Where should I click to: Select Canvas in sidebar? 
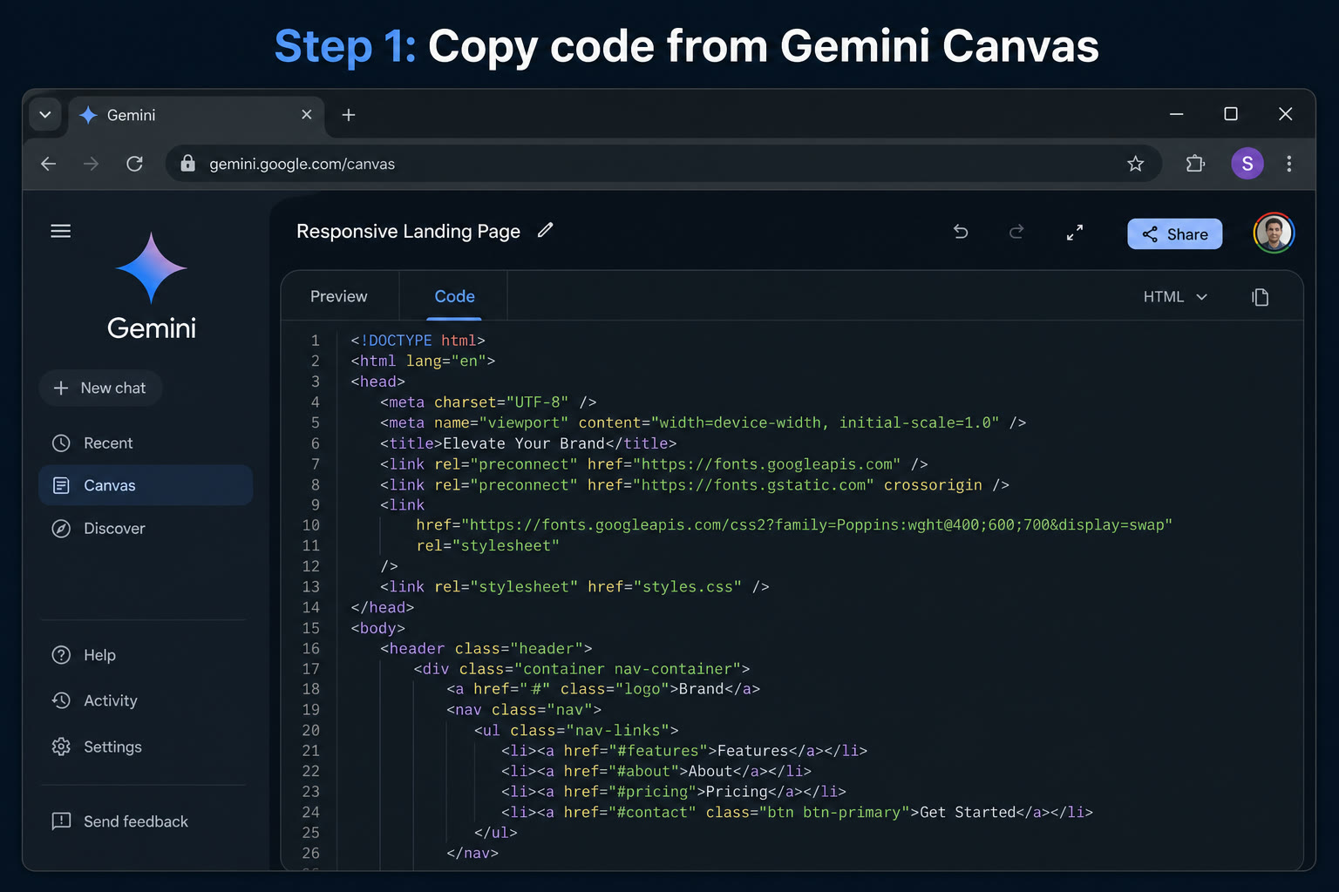coord(146,485)
